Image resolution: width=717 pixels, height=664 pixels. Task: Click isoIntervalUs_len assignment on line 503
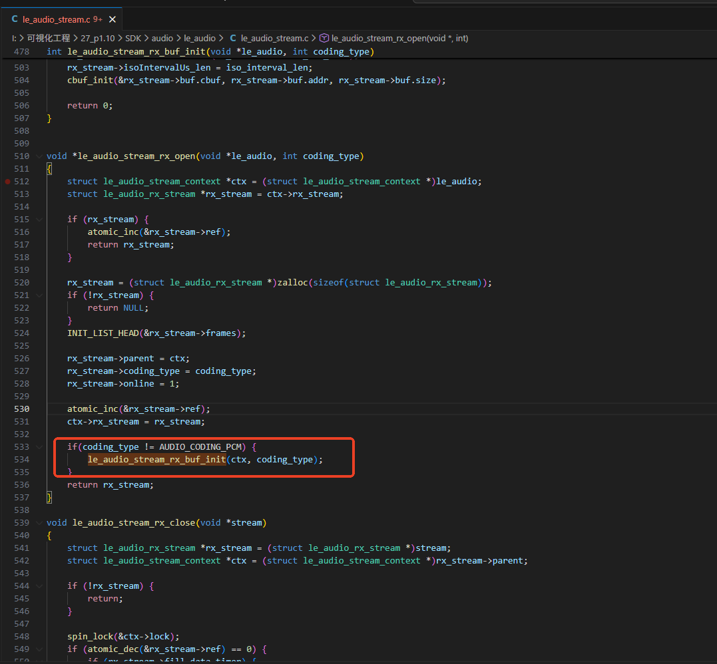[x=190, y=68]
